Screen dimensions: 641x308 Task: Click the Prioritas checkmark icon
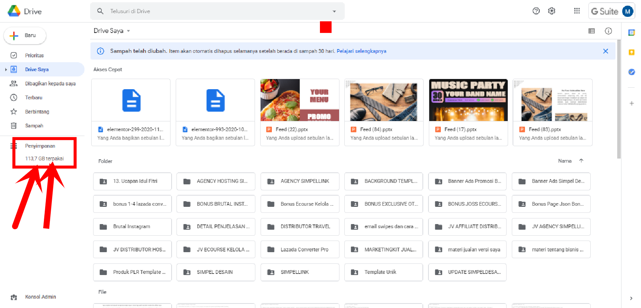(14, 55)
